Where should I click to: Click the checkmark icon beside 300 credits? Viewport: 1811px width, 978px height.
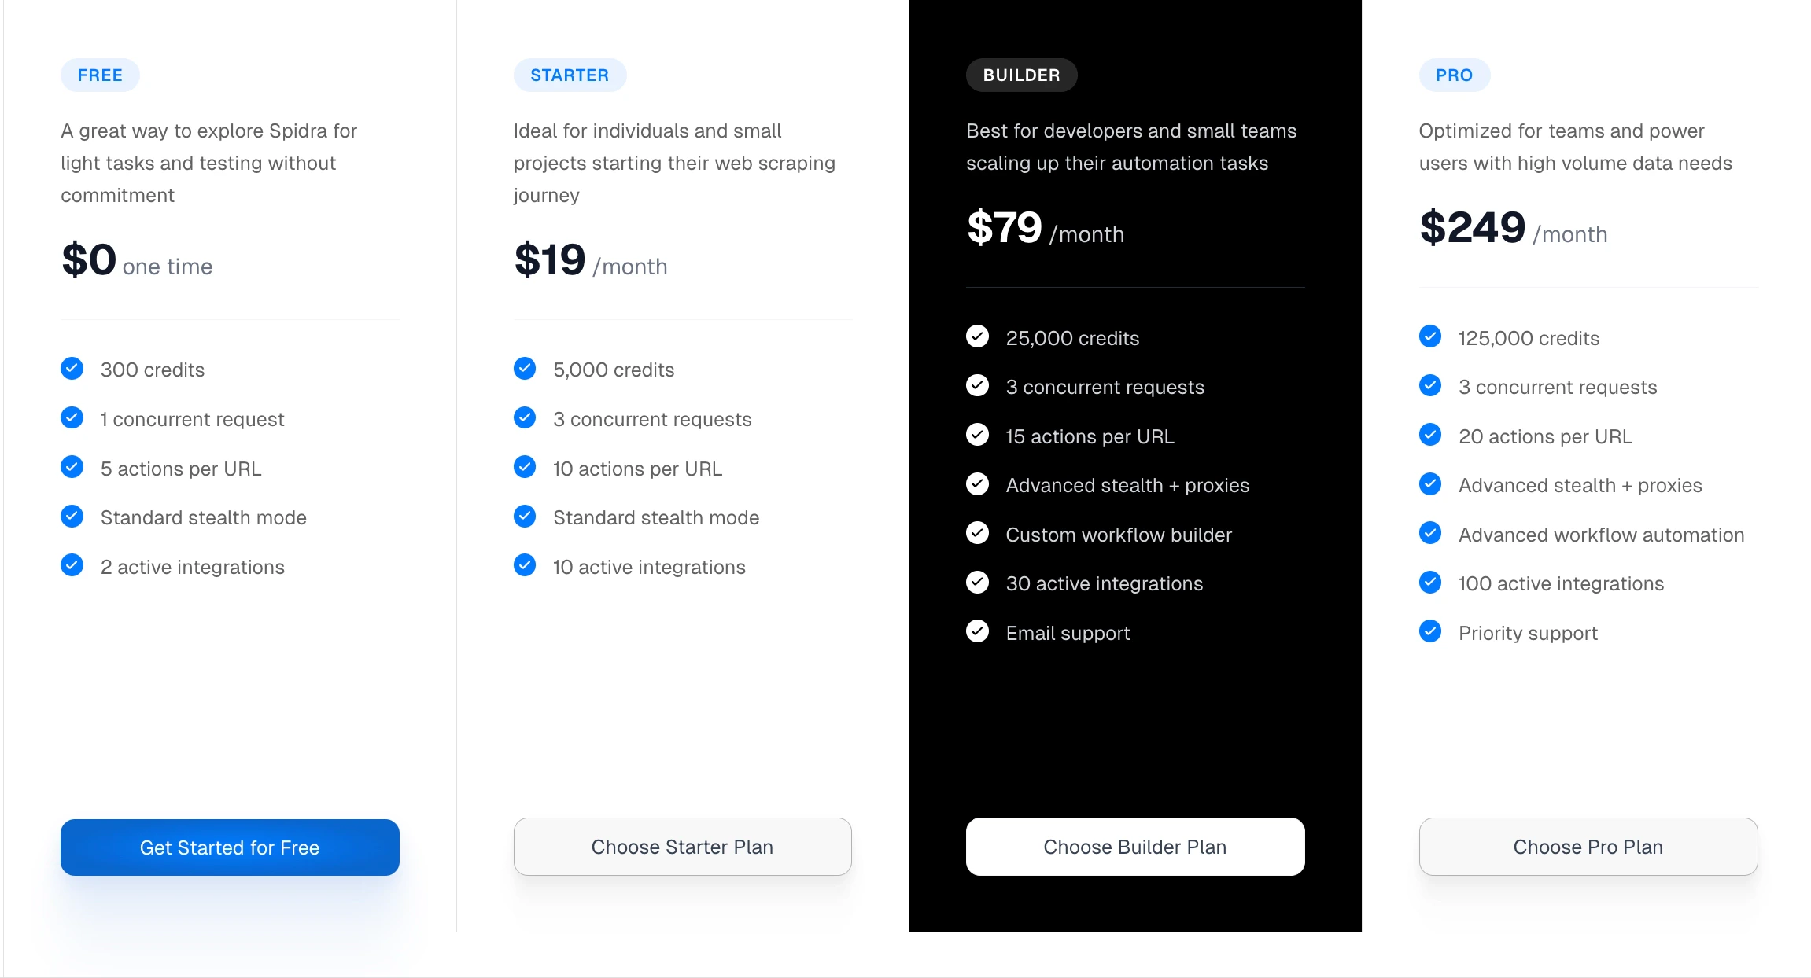[72, 368]
